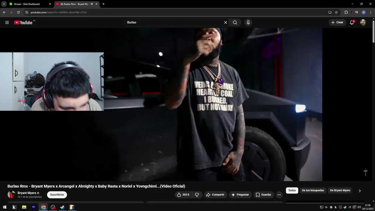
Task: Open Chrome profile N avatar
Action: tap(364, 12)
